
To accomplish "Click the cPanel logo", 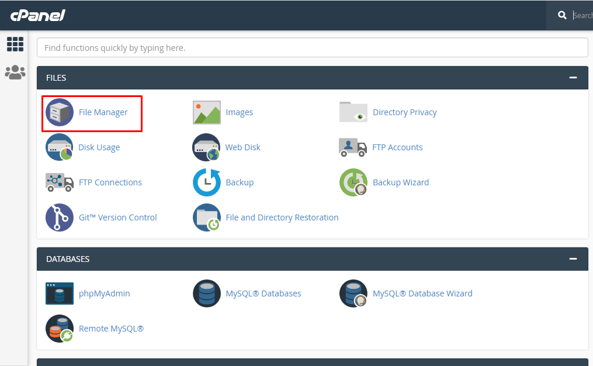I will (x=38, y=16).
